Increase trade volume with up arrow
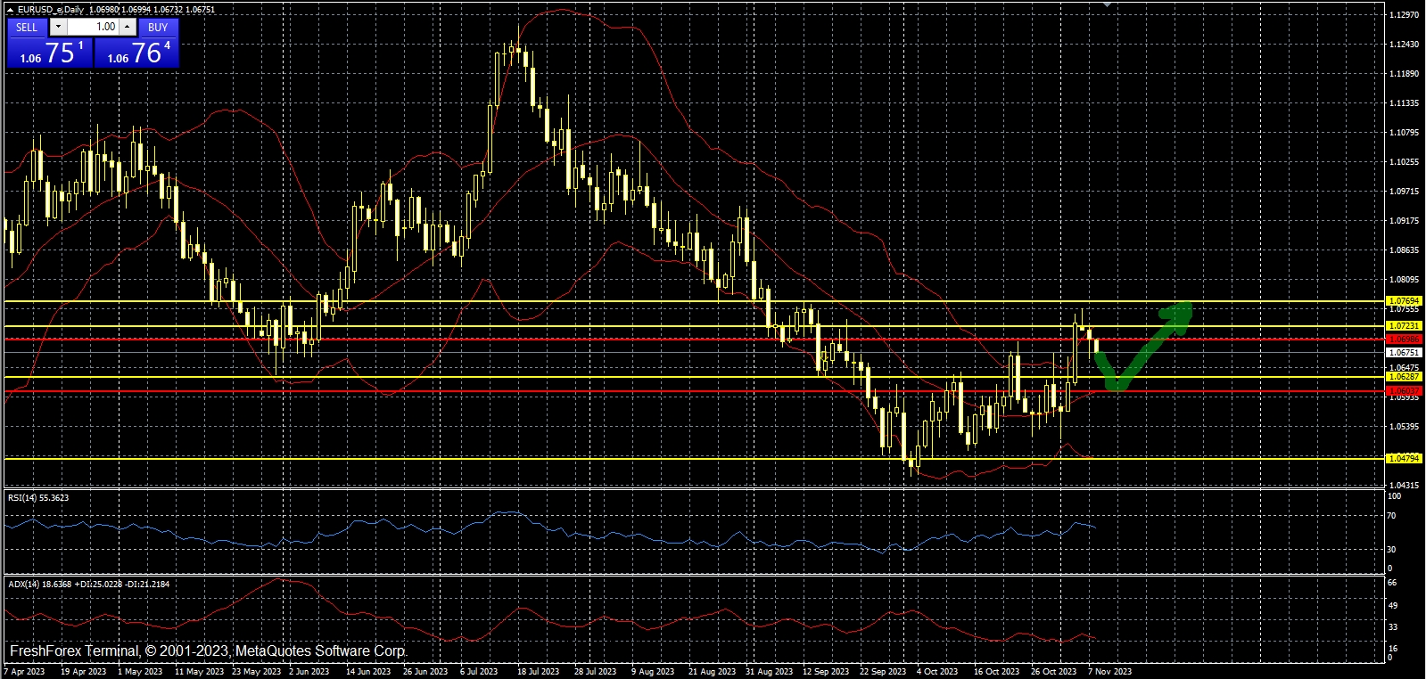Viewport: 1426px width, 679px height. pos(128,27)
